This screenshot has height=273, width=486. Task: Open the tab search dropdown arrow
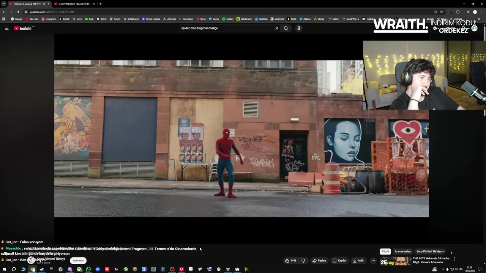(x=3, y=4)
